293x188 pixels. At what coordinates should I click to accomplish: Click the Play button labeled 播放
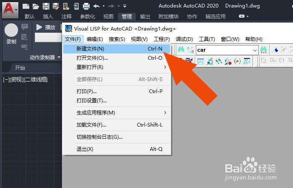pyautogui.click(x=46, y=28)
